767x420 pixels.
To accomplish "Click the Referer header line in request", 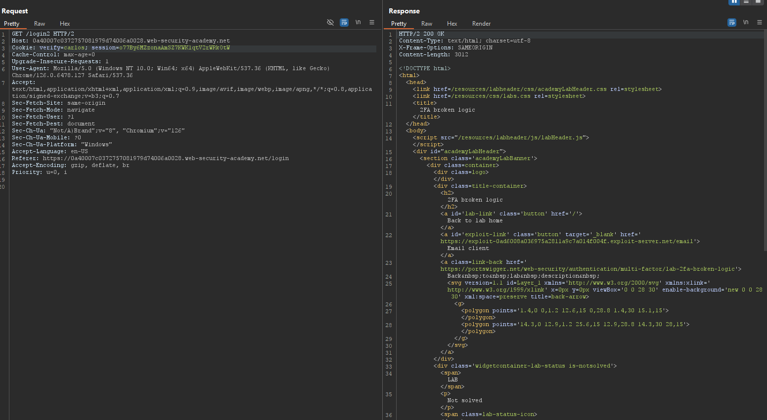I will 150,159.
